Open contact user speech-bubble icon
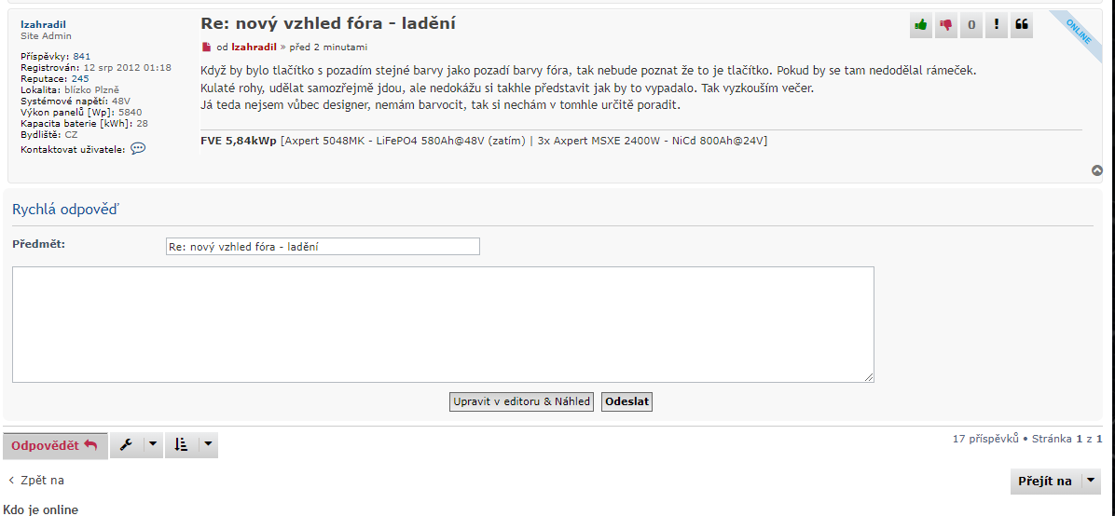This screenshot has height=516, width=1115. tap(138, 148)
